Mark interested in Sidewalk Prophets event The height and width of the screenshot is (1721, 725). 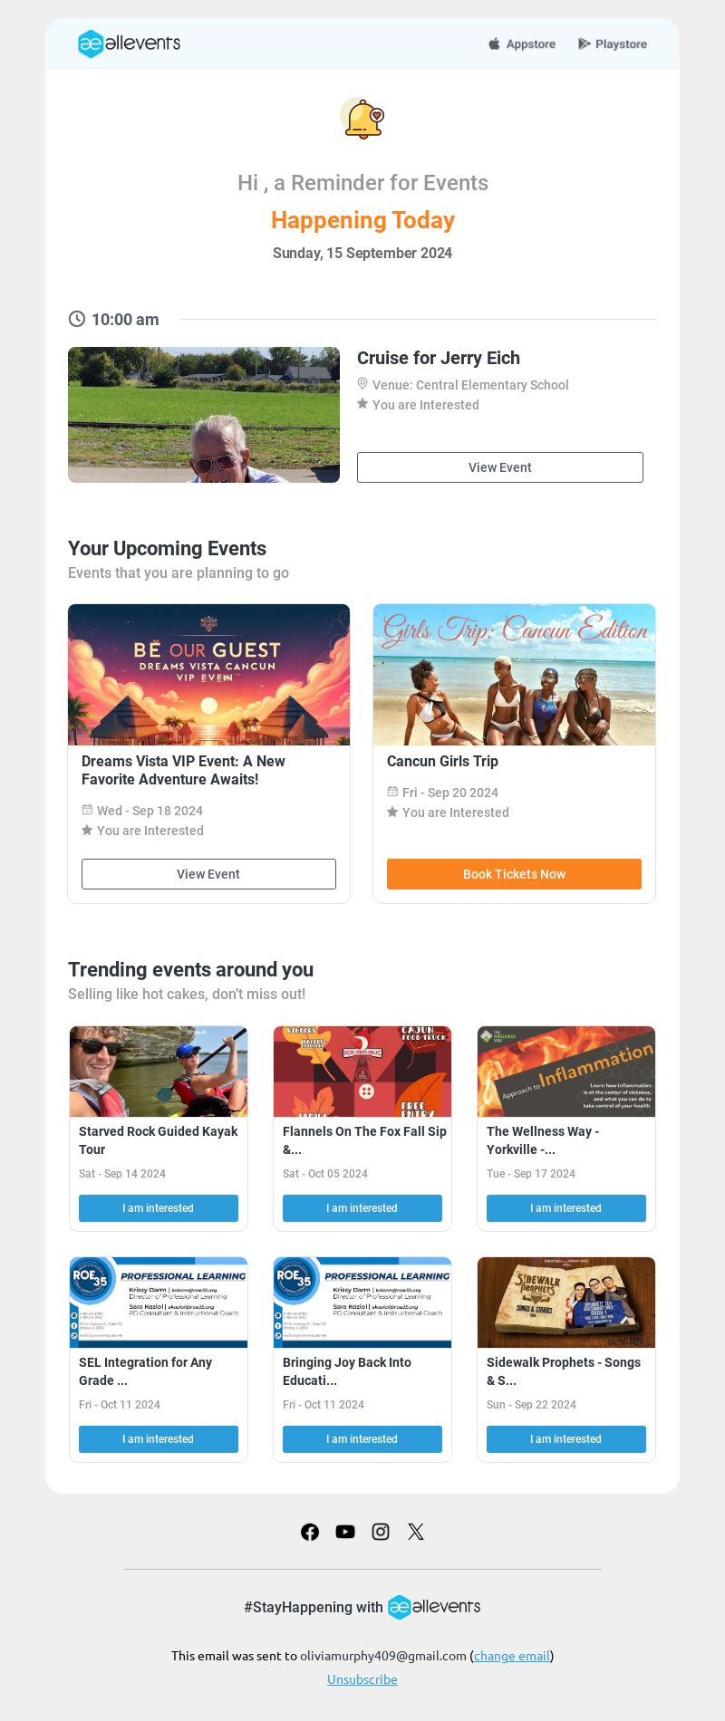tap(566, 1439)
